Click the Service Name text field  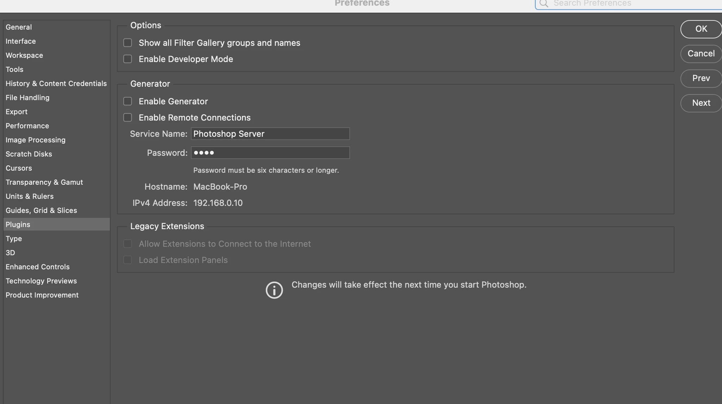(270, 134)
